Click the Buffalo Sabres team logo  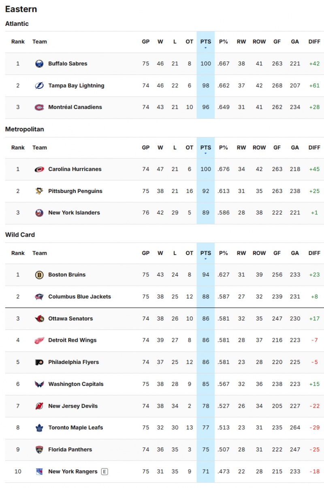click(39, 64)
